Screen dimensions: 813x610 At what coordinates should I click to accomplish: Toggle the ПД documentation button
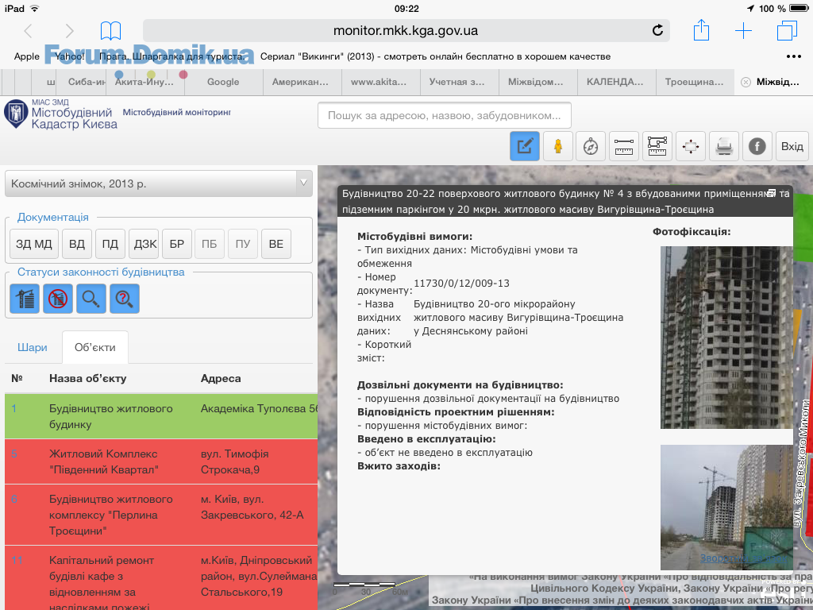point(110,244)
